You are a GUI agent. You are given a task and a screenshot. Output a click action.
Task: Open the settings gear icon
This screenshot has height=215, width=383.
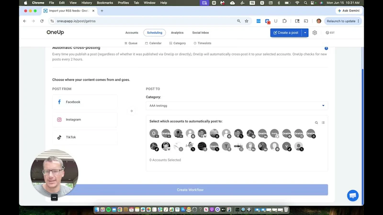pos(315,32)
